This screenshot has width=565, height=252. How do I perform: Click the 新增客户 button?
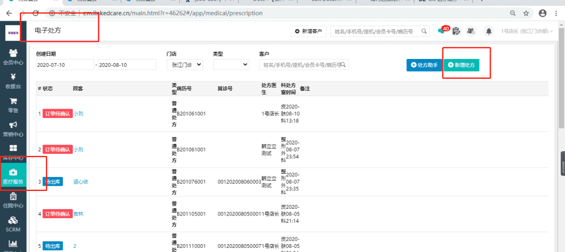(x=309, y=31)
